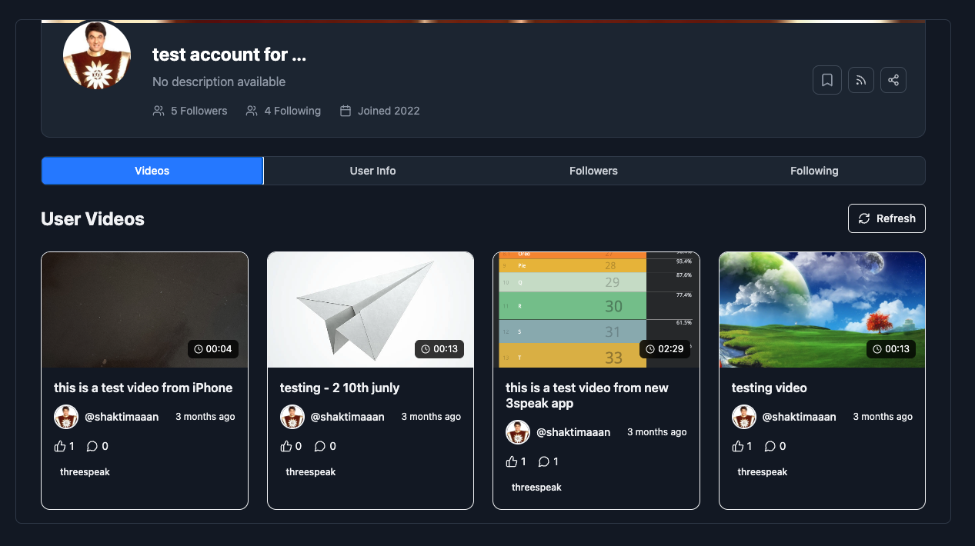Bookmark this channel

(827, 80)
